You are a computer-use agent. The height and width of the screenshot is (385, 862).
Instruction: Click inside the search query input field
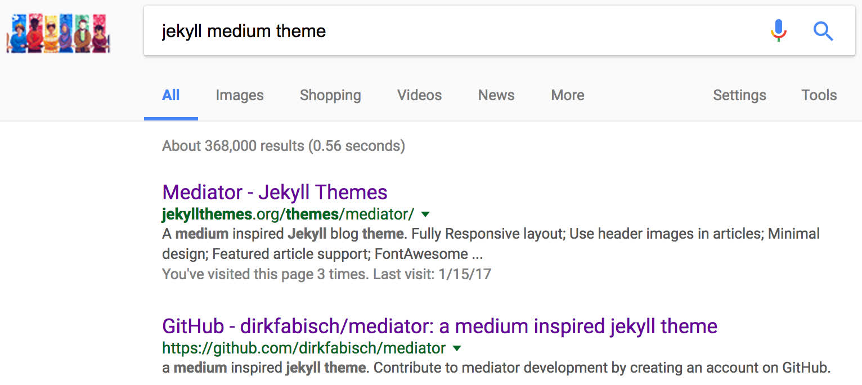(394, 31)
